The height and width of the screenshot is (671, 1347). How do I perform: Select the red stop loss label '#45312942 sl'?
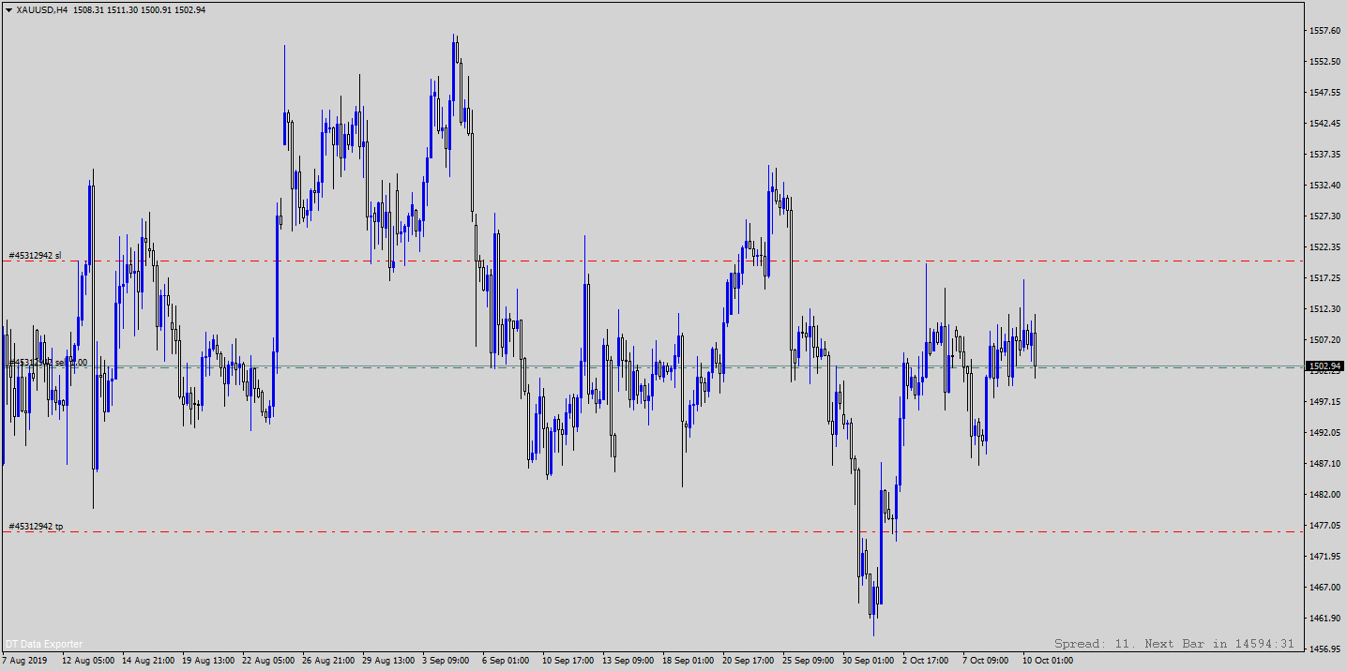point(35,255)
